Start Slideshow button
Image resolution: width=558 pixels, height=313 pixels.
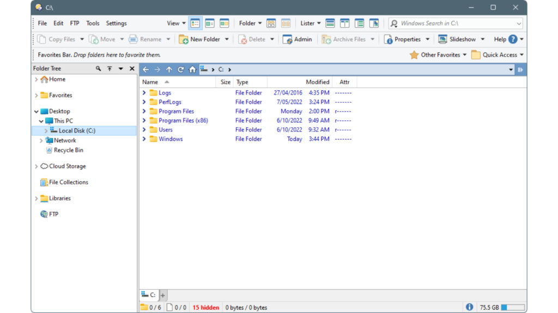coord(457,39)
